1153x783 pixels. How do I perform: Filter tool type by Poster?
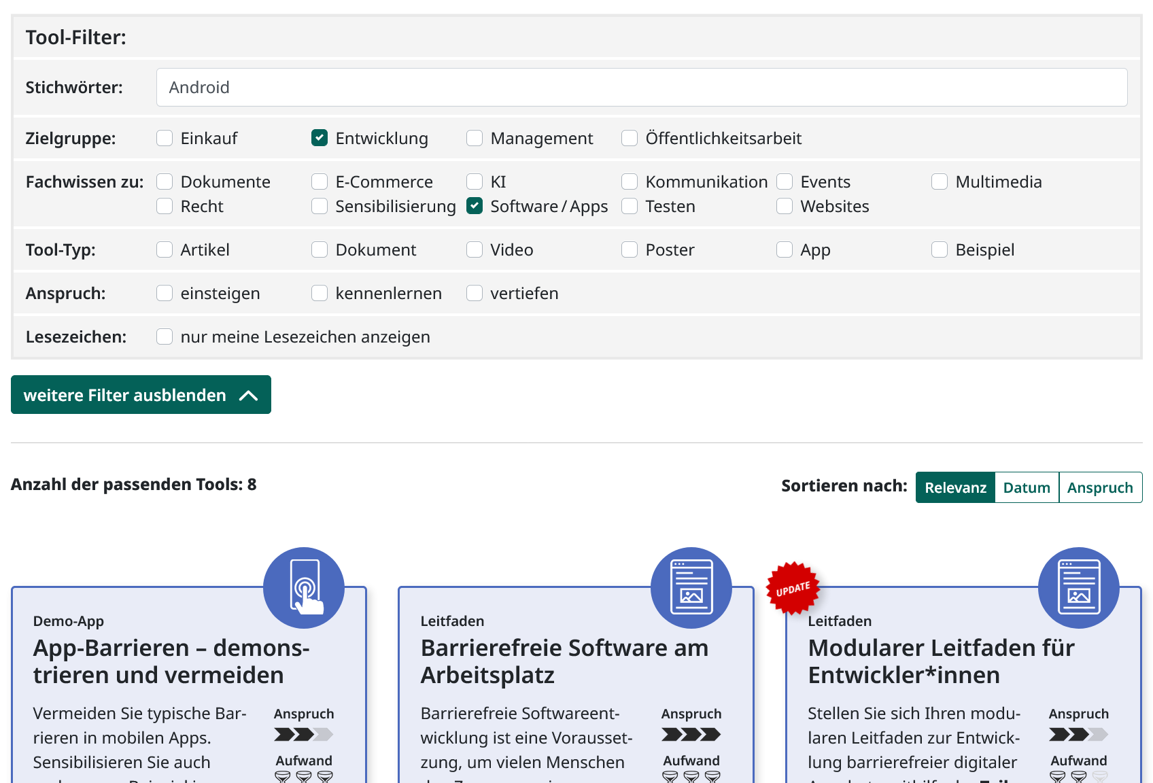click(x=630, y=249)
